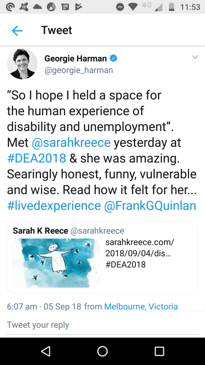Open the quoted tweet's artwork thumbnail
Viewport: 205px width, 365px height.
coord(56,263)
